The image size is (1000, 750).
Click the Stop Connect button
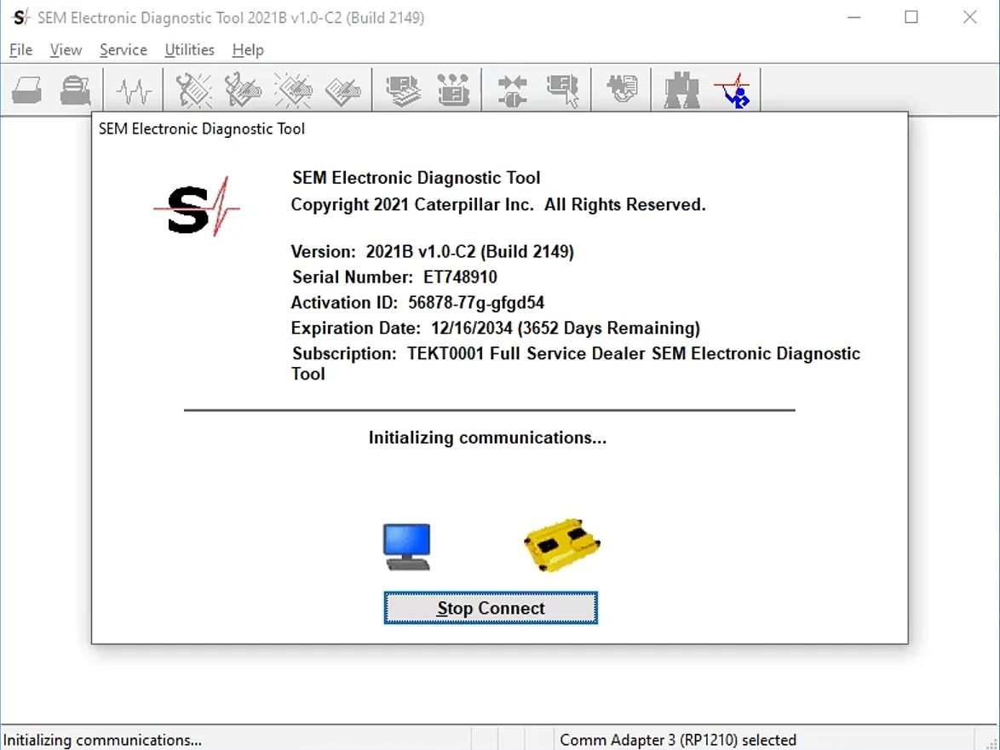[491, 608]
